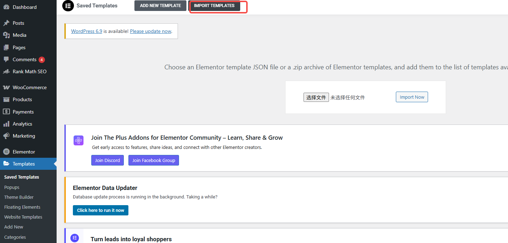Switch to Website Templates
The image size is (508, 243).
coord(23,217)
